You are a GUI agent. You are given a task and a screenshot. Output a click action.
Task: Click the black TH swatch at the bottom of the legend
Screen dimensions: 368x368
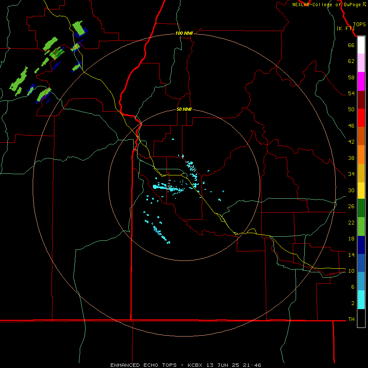[361, 318]
